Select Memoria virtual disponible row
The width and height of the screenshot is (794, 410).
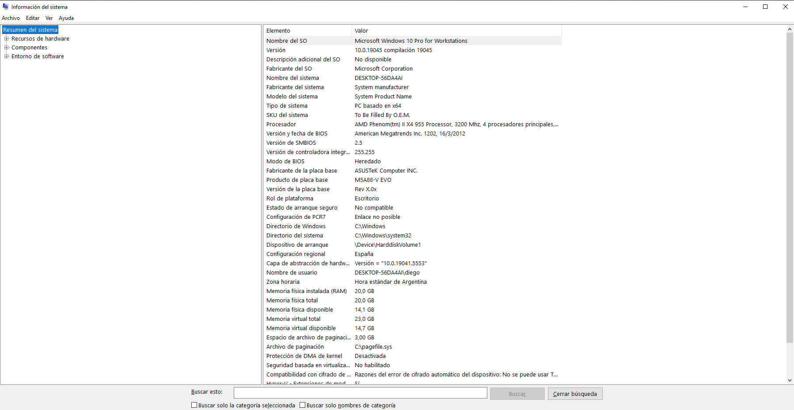pos(413,328)
